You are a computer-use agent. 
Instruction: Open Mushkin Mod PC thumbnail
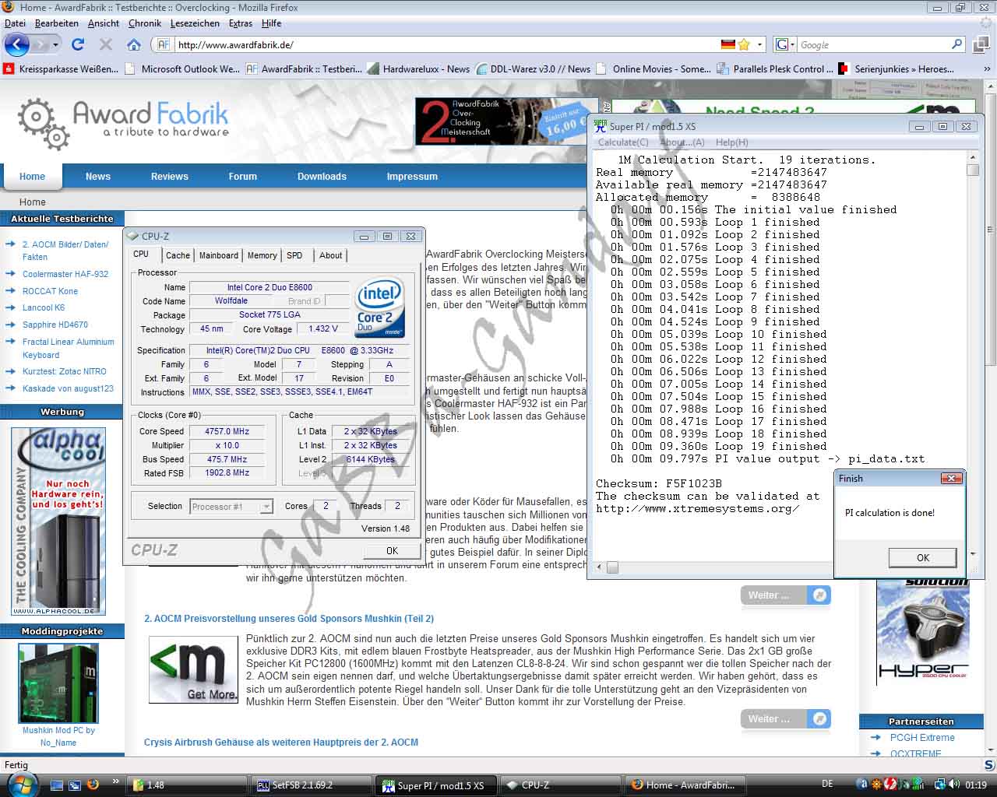click(58, 683)
